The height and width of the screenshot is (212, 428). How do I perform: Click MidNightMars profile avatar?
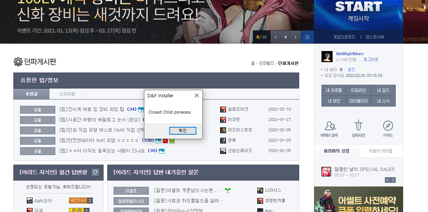327,57
